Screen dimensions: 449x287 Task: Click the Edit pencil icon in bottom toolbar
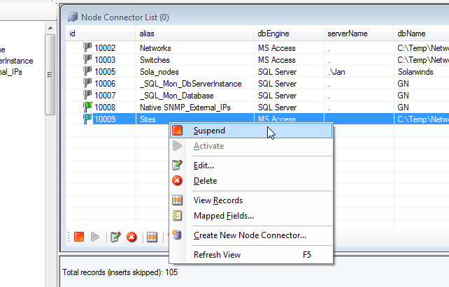coord(116,237)
